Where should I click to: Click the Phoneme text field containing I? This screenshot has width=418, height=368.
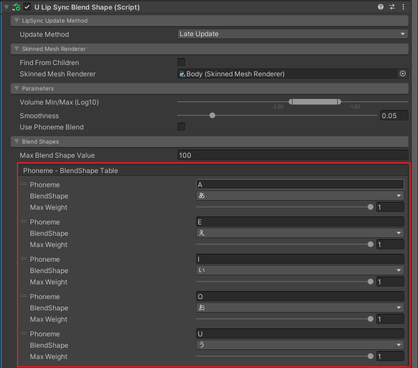(x=300, y=259)
